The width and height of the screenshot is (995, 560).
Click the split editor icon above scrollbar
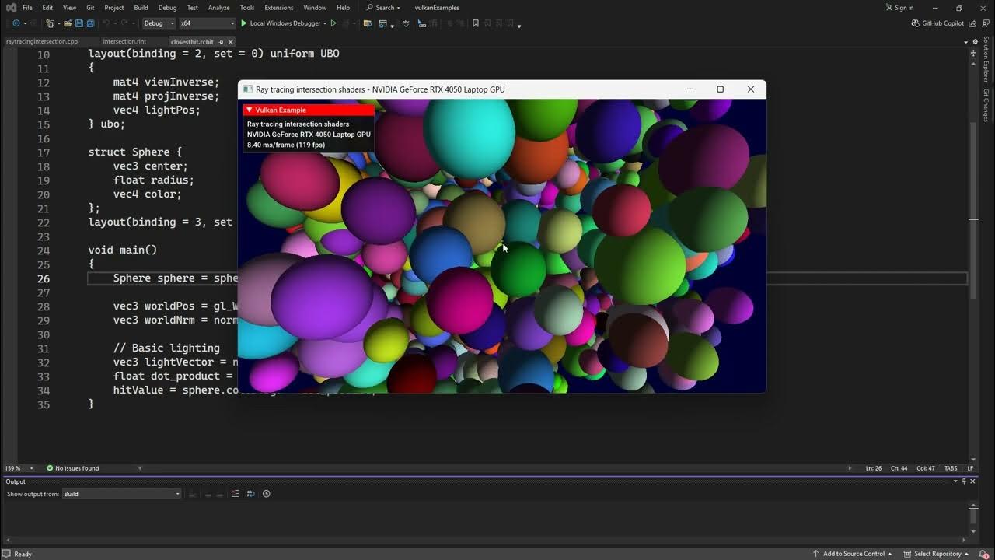(x=975, y=51)
